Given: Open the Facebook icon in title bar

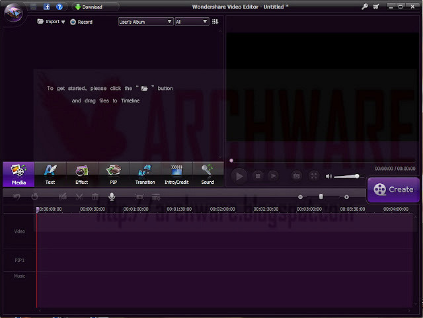Looking at the screenshot, I should point(46,7).
